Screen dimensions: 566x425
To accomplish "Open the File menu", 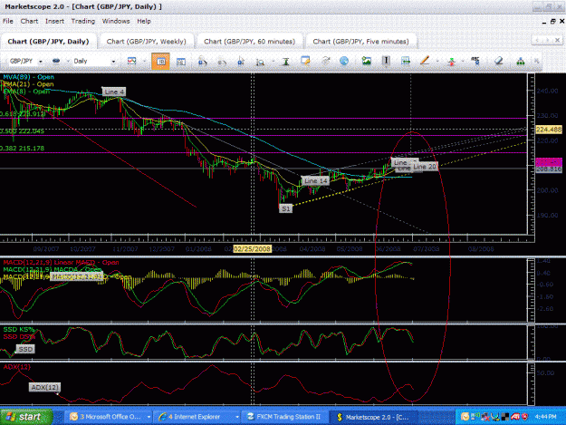I will click(7, 22).
